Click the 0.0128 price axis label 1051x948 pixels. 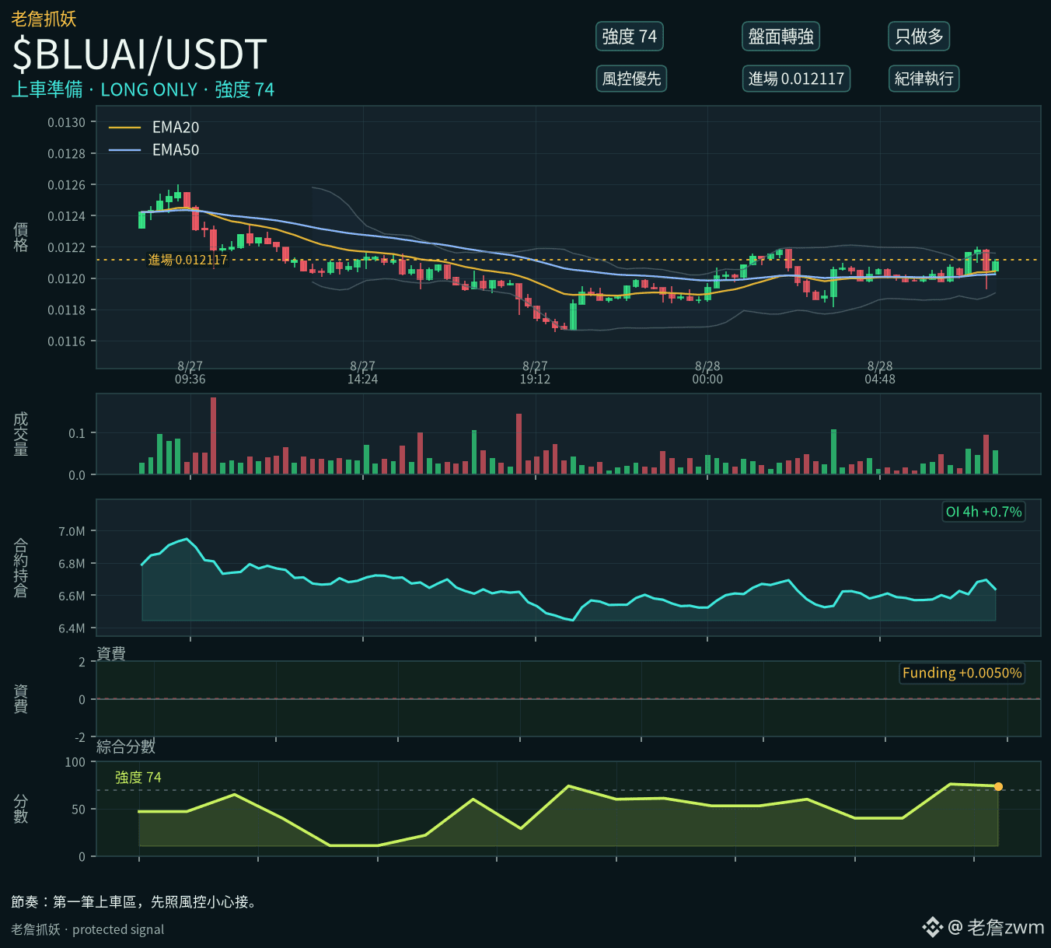click(x=67, y=154)
